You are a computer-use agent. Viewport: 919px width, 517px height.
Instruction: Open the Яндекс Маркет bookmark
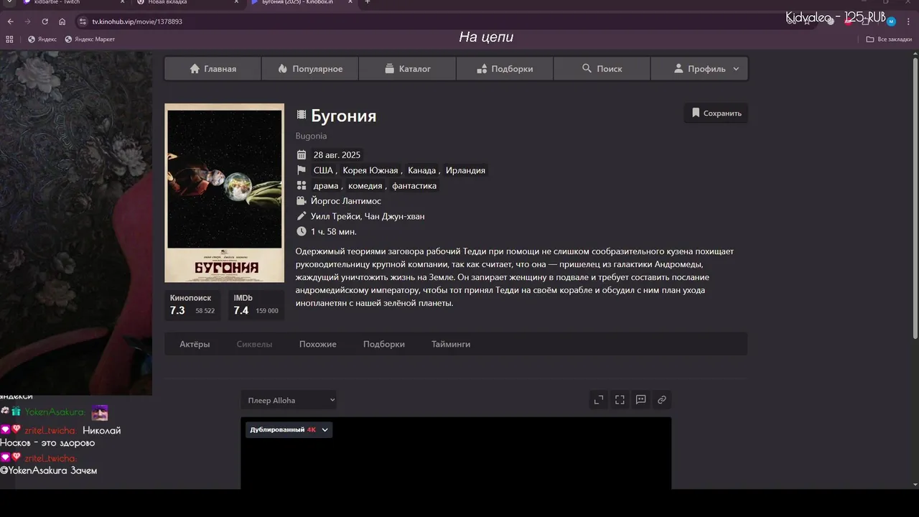[90, 39]
